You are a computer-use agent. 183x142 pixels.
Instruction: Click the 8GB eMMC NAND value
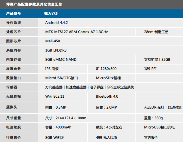61,60
